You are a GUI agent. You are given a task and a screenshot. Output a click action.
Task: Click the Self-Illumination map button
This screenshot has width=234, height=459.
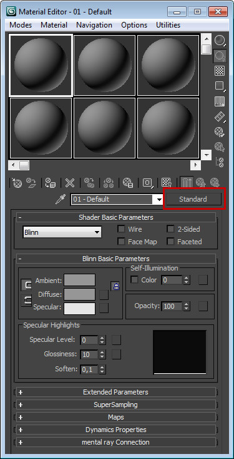tap(203, 280)
